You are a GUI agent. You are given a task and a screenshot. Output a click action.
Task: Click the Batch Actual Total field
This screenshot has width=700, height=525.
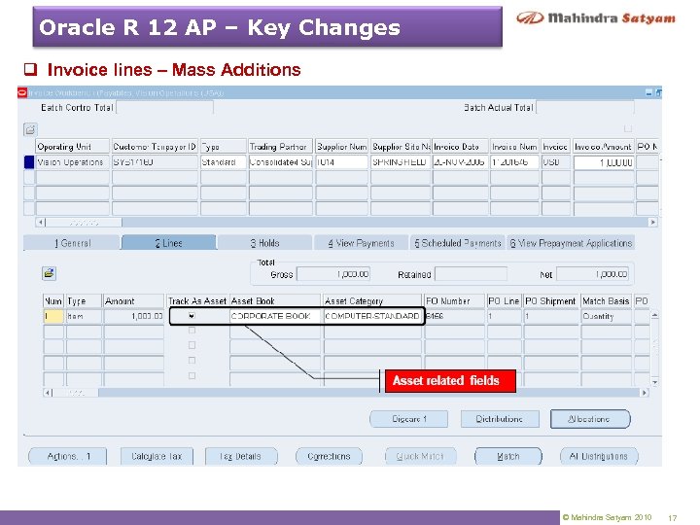tap(585, 108)
